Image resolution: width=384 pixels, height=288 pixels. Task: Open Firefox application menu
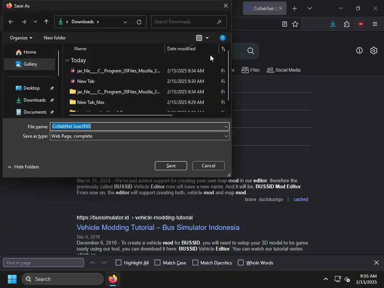tap(375, 24)
